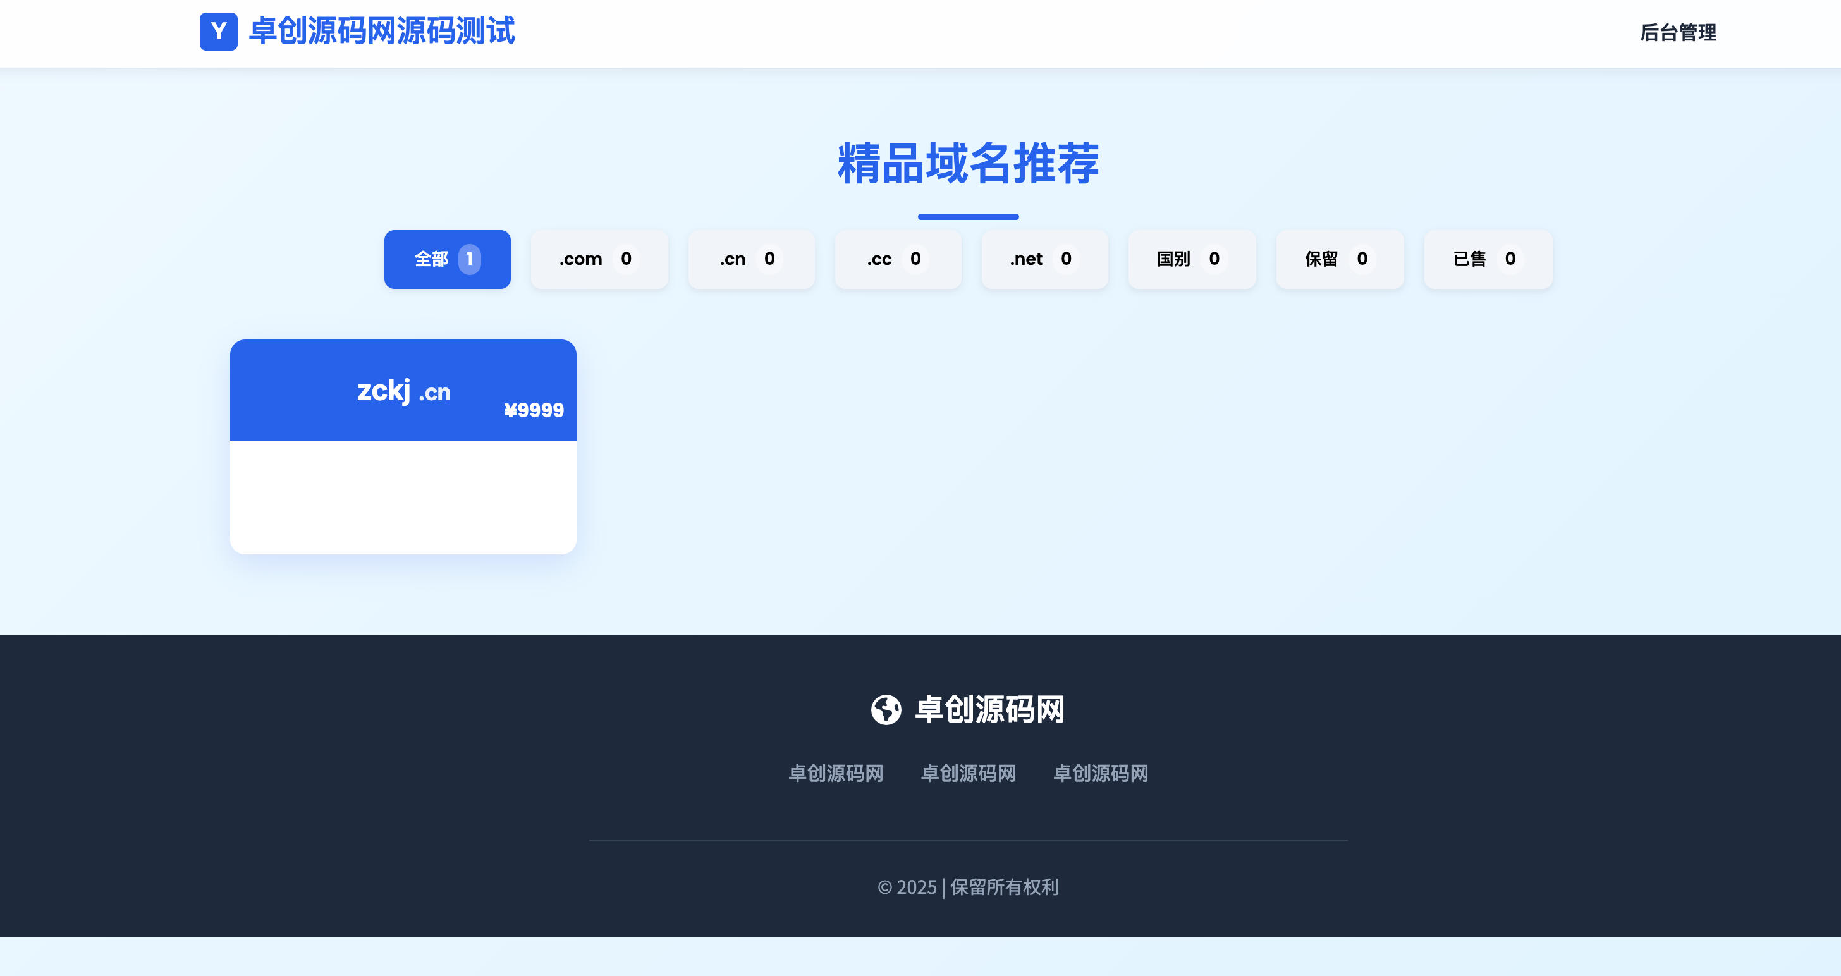Filter domains by .cn tab
This screenshot has width=1841, height=976.
coord(751,259)
